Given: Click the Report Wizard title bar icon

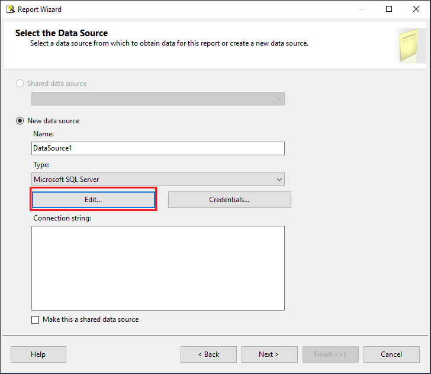Looking at the screenshot, I should click(11, 9).
